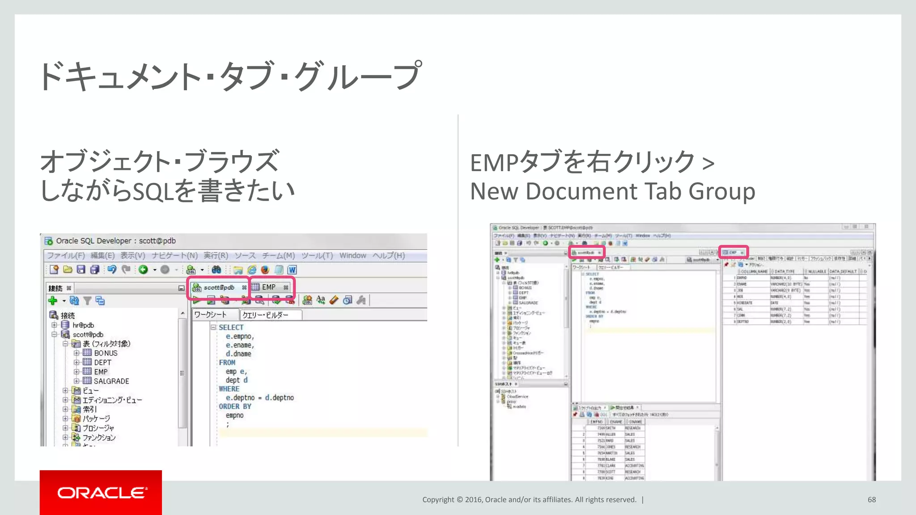This screenshot has height=515, width=916.
Task: Click the funnel Filter icon in left connections panel
Action: (88, 301)
